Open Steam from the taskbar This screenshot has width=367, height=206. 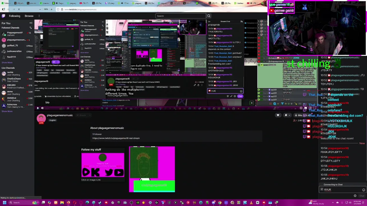pos(100,203)
